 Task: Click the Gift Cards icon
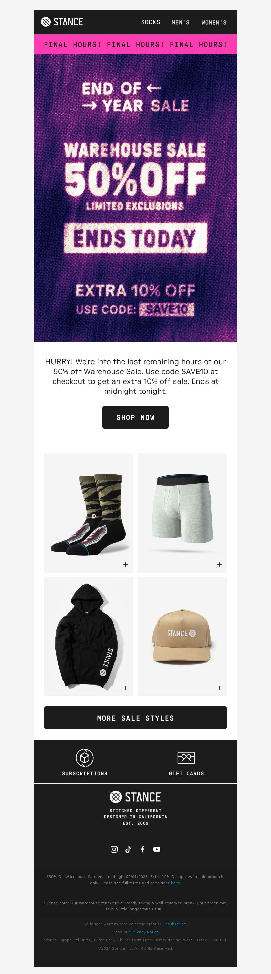(x=186, y=757)
